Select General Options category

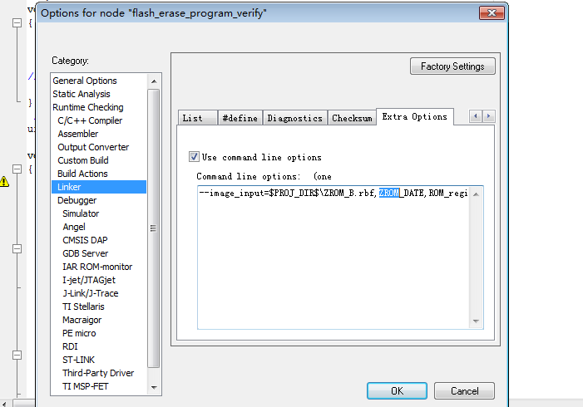(x=84, y=81)
